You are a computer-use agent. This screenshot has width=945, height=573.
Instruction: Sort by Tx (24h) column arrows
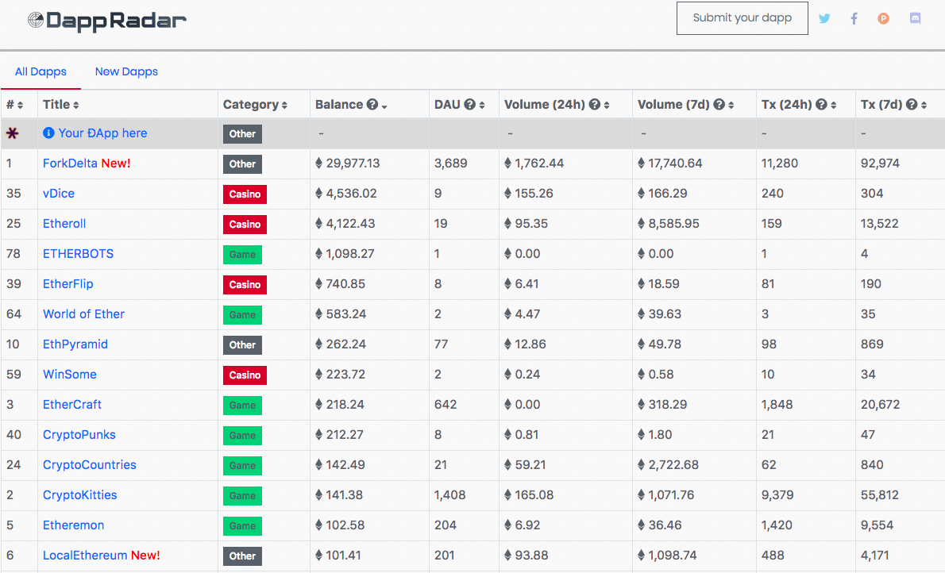[834, 106]
